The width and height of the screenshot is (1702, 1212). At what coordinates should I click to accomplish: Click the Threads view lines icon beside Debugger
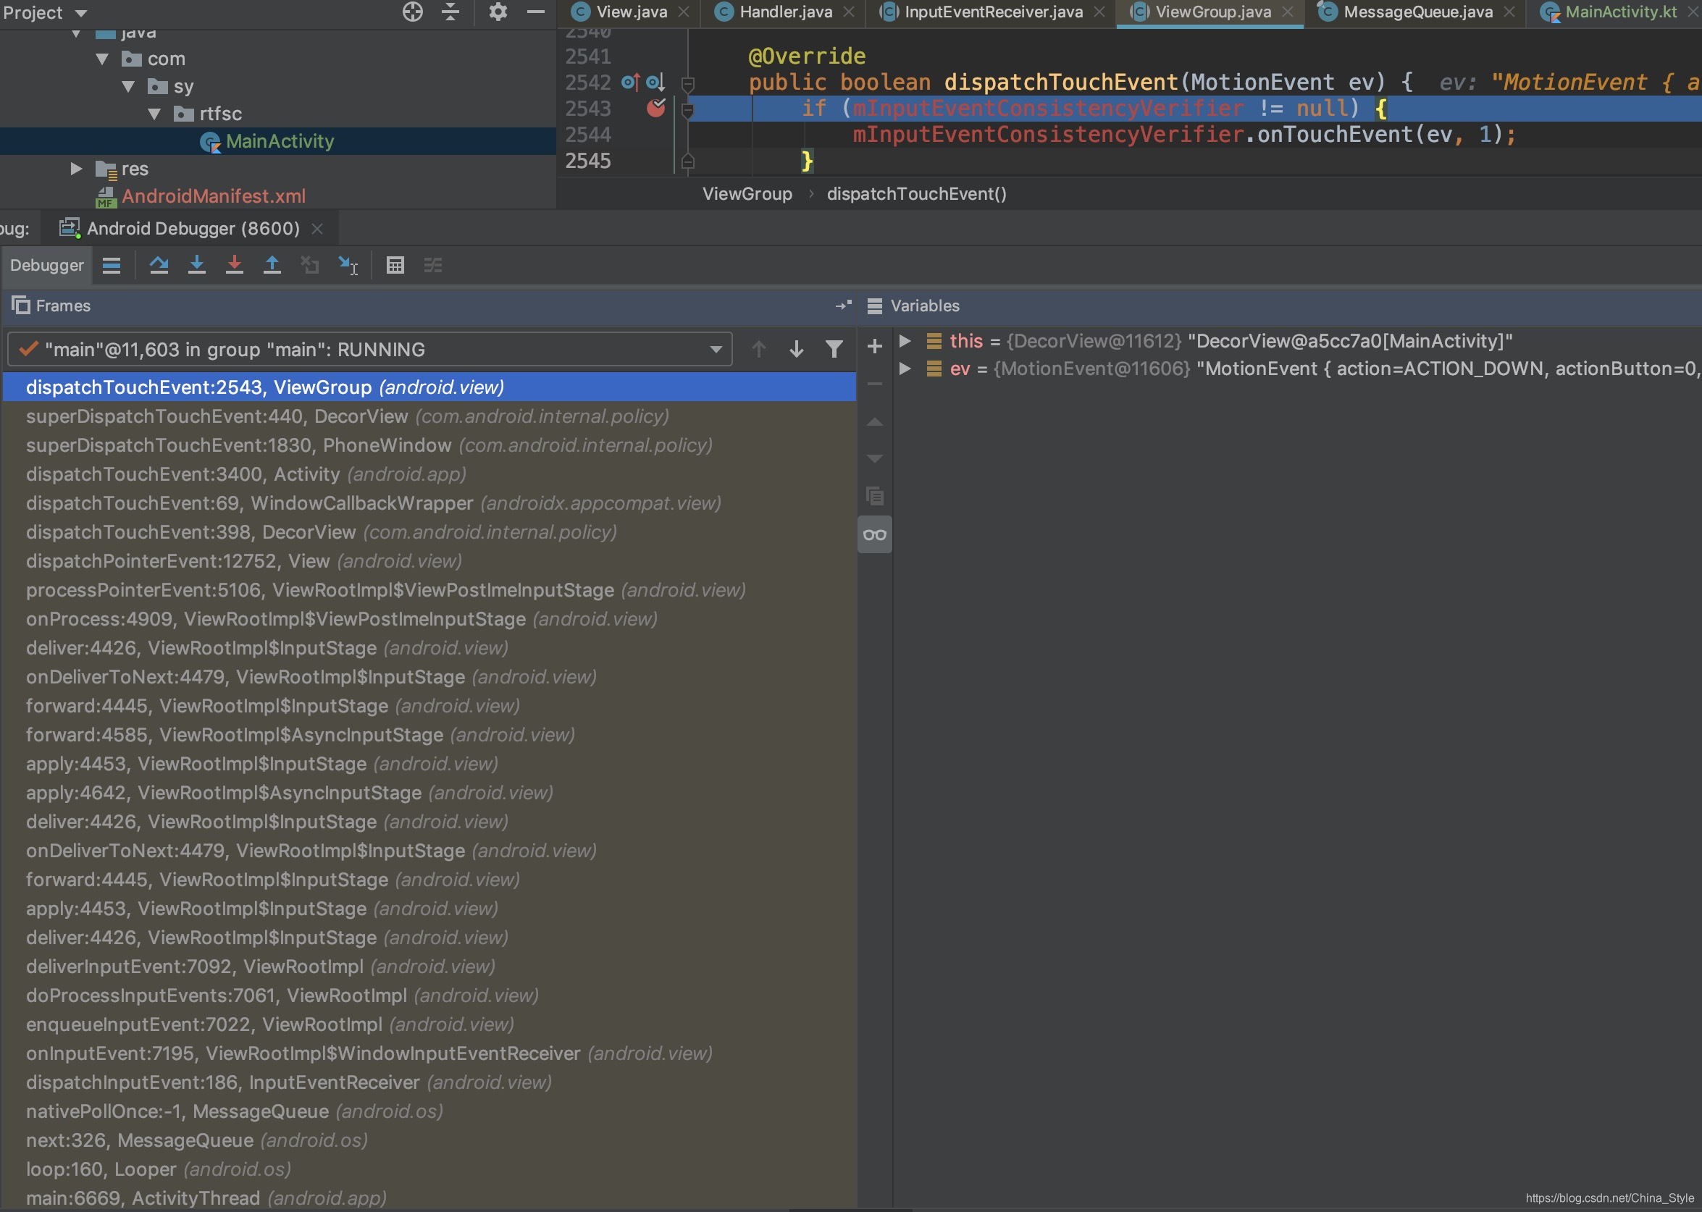(112, 265)
